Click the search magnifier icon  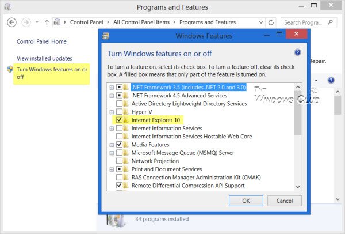click(x=330, y=22)
